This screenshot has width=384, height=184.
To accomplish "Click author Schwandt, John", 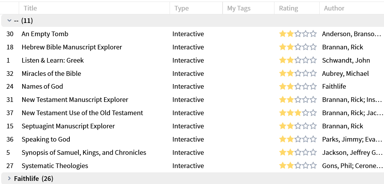I will coord(346,61).
